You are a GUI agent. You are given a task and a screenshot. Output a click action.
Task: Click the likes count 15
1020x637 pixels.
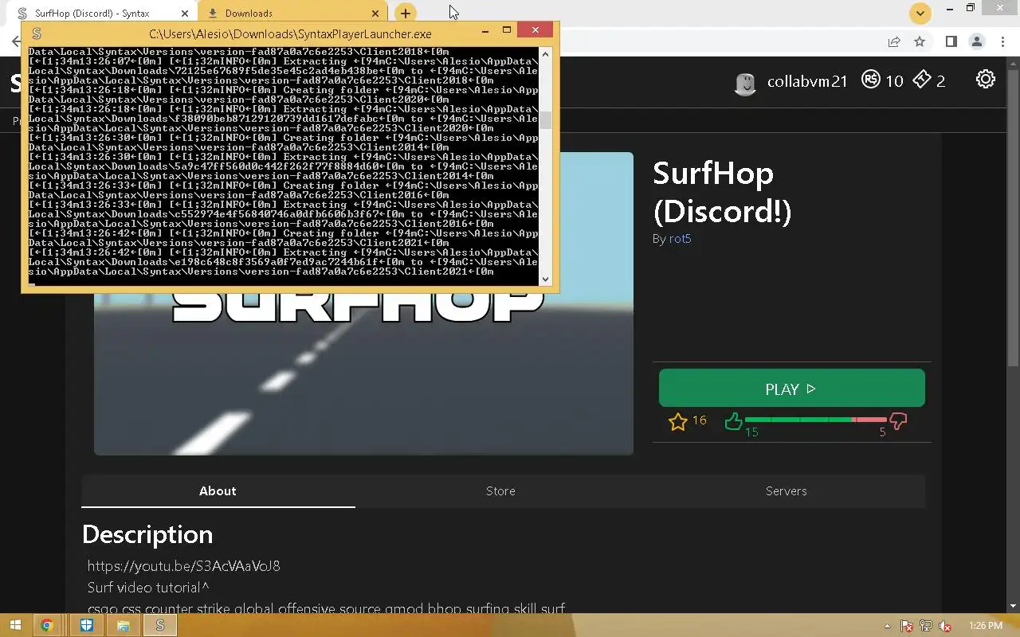point(751,432)
